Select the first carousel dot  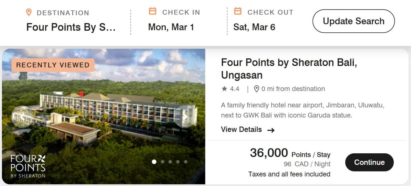click(x=154, y=162)
